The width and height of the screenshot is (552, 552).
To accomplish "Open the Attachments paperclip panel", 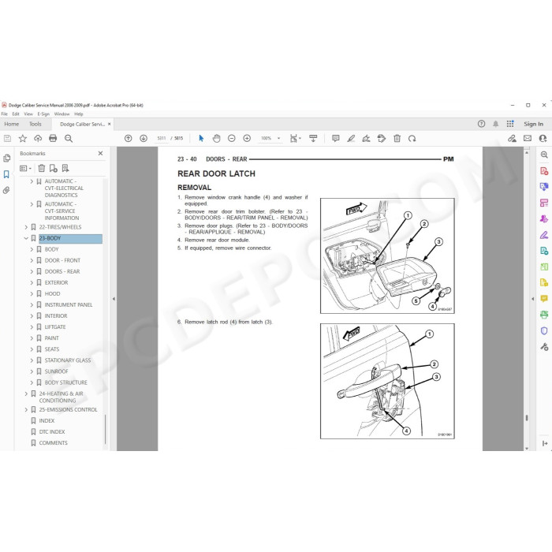I will [x=6, y=191].
